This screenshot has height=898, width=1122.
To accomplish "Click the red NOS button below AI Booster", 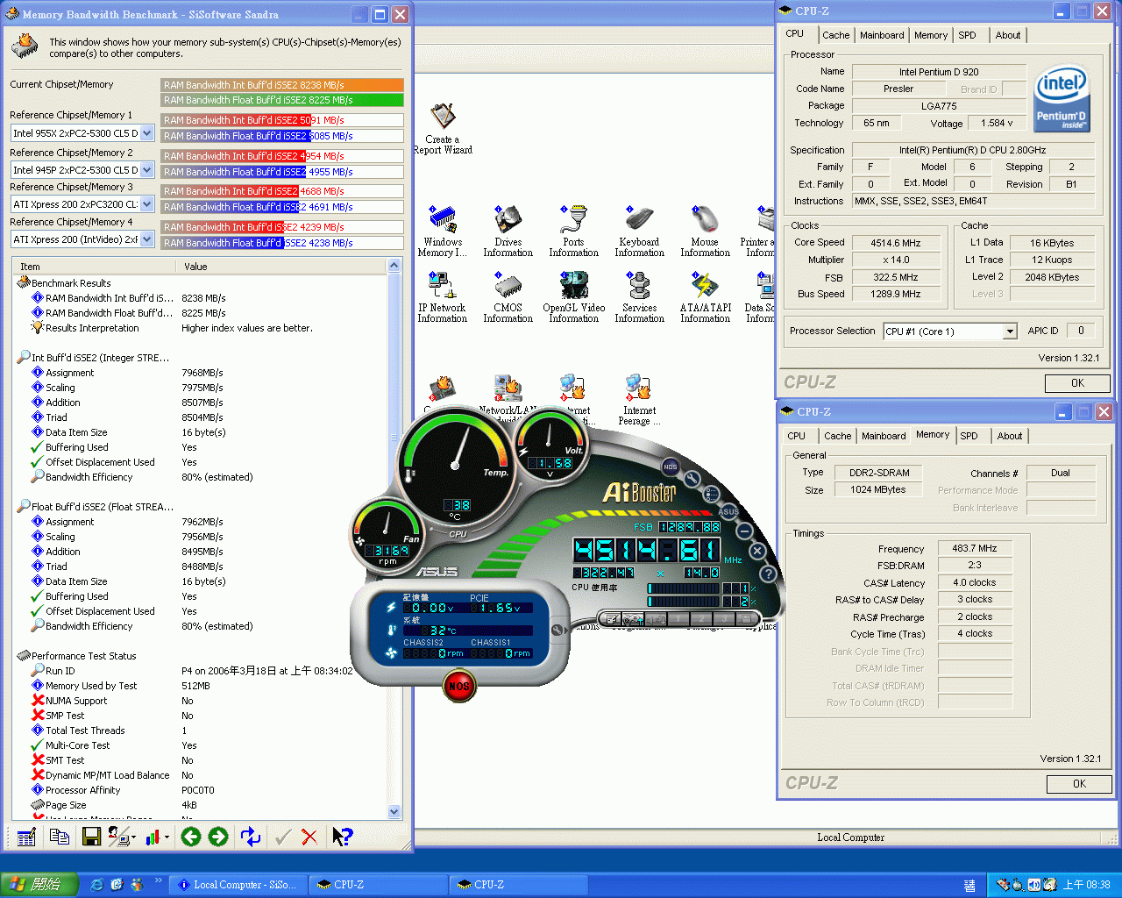I will 459,686.
